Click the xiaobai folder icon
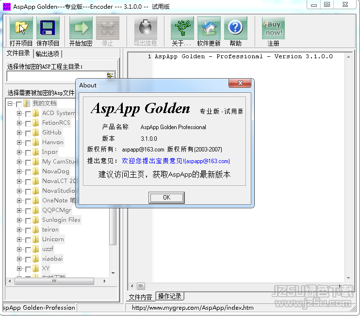360x316 pixels. click(x=35, y=259)
